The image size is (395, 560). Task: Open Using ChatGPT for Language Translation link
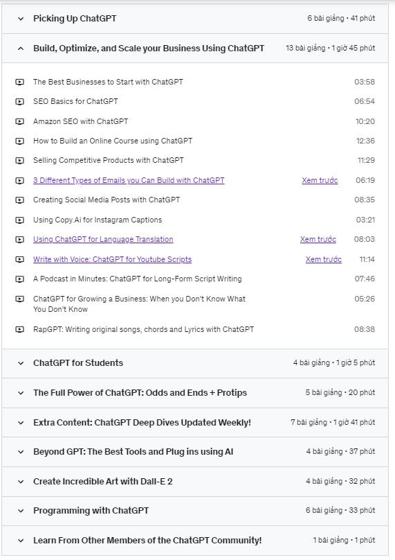[103, 239]
